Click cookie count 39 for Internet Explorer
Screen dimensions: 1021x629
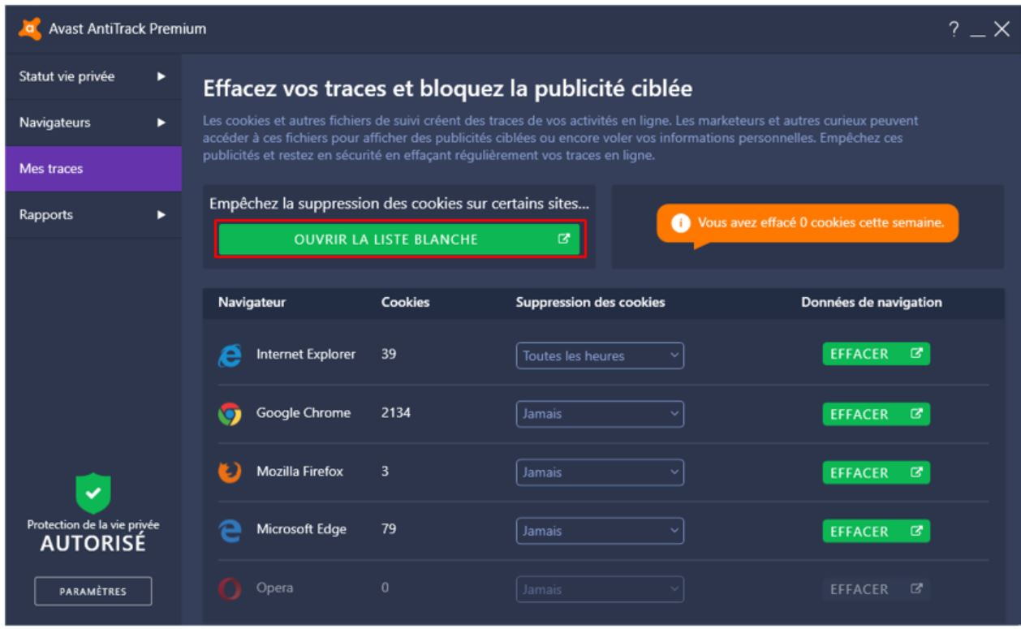[389, 355]
